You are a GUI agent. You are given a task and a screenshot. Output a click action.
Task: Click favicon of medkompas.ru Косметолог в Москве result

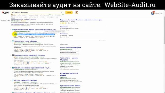13,68
